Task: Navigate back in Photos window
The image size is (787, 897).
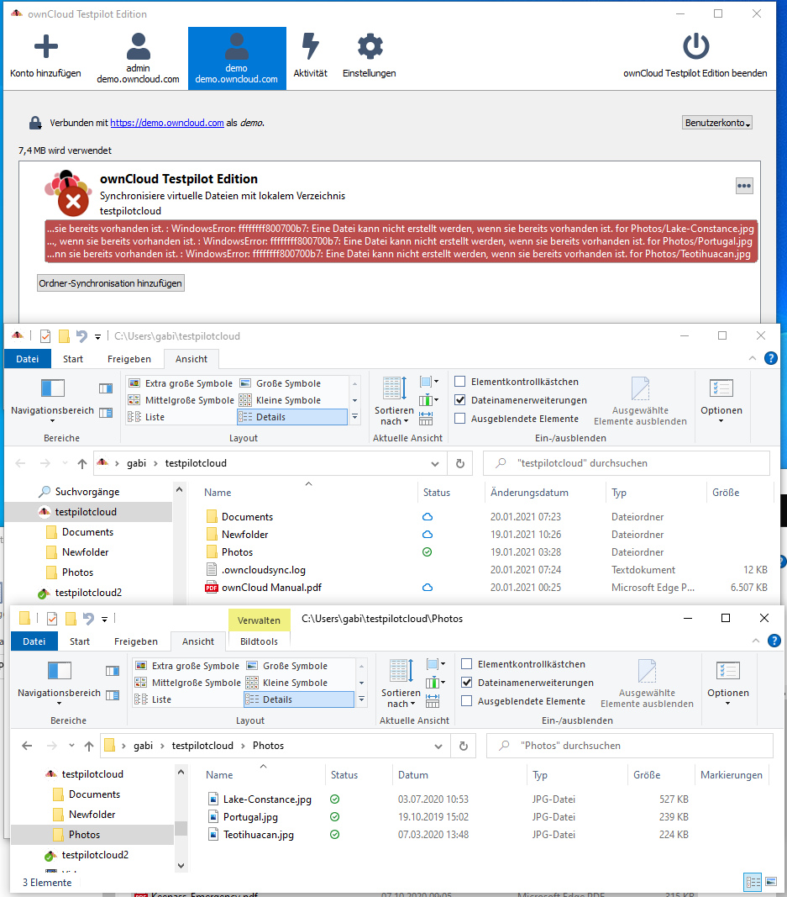Action: tap(27, 746)
